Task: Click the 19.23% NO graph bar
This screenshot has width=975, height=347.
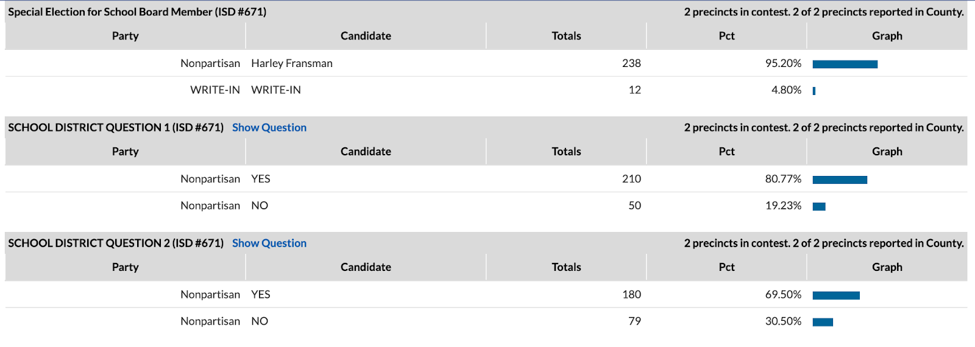Action: [819, 206]
